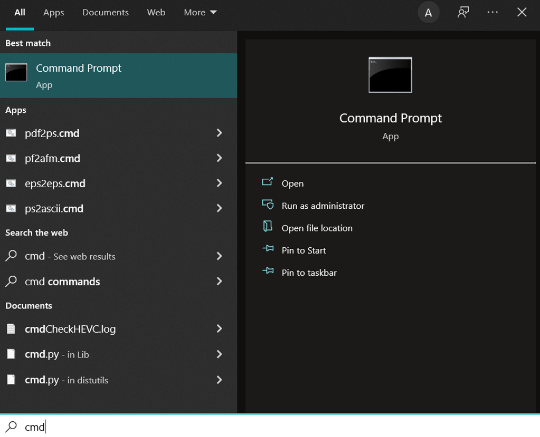This screenshot has width=540, height=437.
Task: Click the Run as administrator shield icon
Action: [x=268, y=205]
